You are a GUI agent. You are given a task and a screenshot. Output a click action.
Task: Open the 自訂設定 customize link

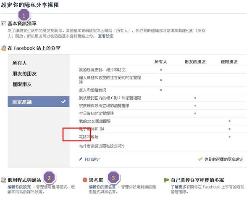92,159
